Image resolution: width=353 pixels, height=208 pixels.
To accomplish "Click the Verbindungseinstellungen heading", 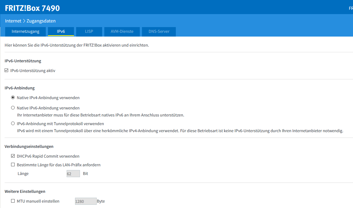I will coord(29,147).
